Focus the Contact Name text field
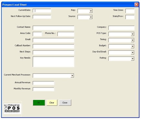This screenshot has height=119, width=141. coord(54,28)
